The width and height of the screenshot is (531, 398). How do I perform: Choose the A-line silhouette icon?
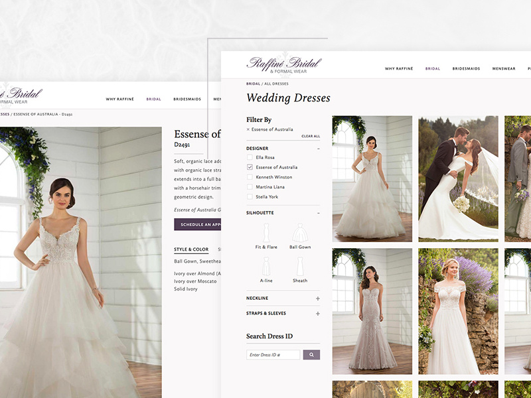pos(266,266)
